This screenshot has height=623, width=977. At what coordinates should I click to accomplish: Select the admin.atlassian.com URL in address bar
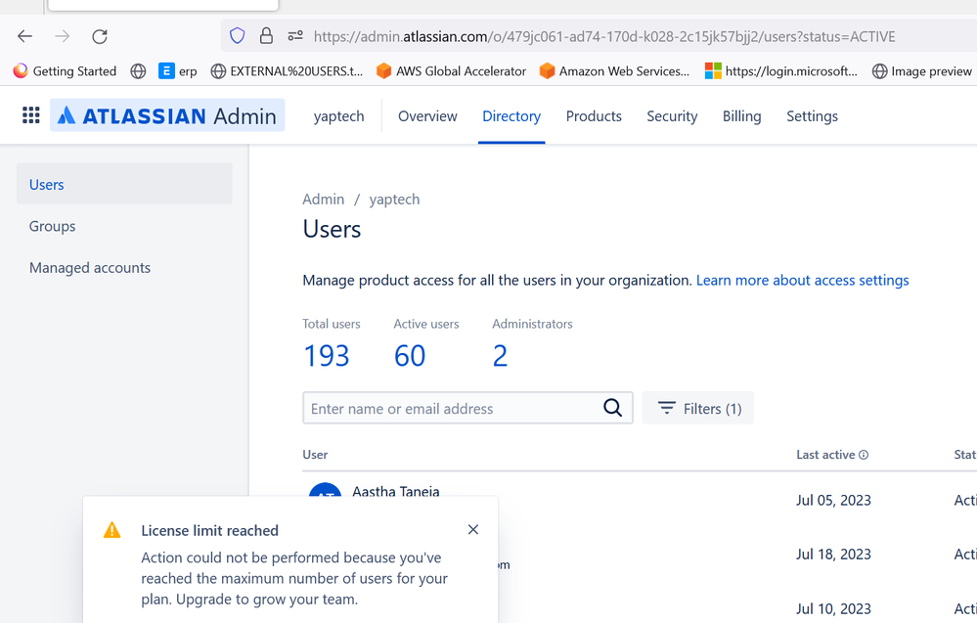tap(604, 37)
